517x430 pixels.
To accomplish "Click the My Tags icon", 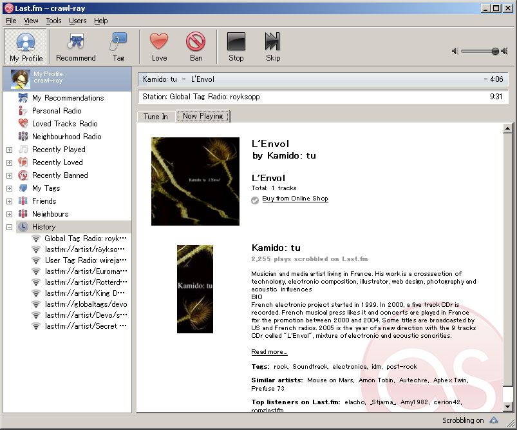I will point(23,188).
